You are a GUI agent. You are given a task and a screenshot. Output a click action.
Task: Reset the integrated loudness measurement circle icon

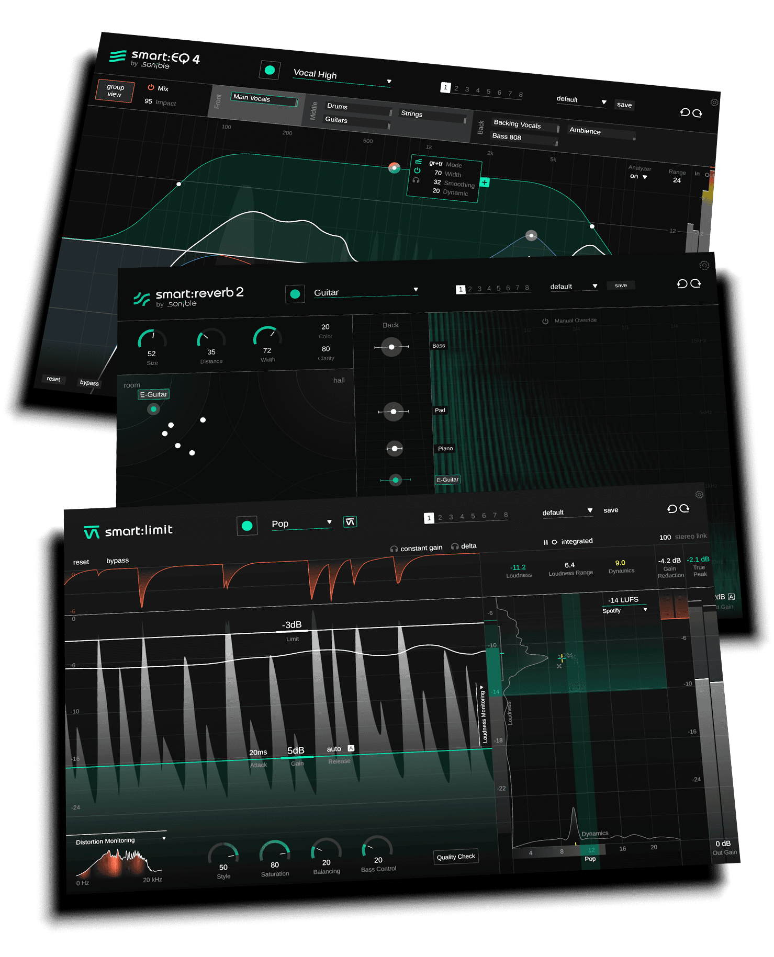pyautogui.click(x=554, y=542)
